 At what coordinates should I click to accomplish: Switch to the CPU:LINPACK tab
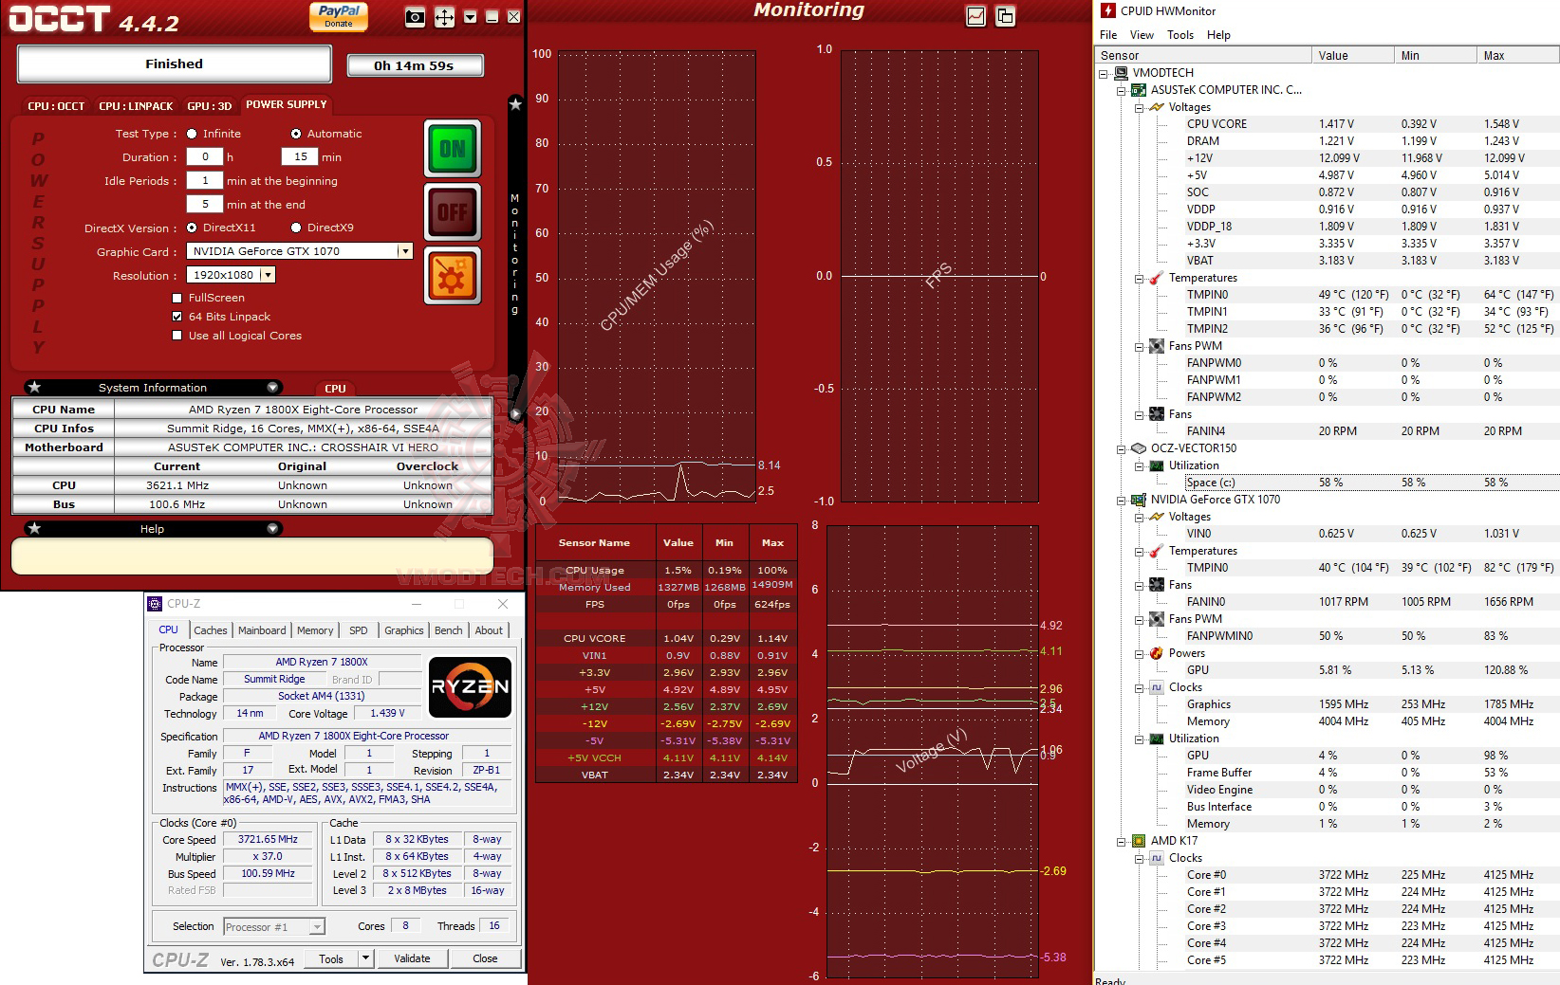click(136, 106)
